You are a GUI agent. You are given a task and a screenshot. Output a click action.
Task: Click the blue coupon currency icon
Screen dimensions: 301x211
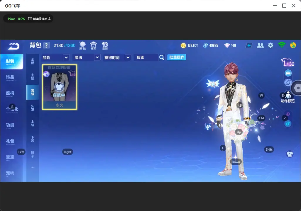(x=205, y=45)
